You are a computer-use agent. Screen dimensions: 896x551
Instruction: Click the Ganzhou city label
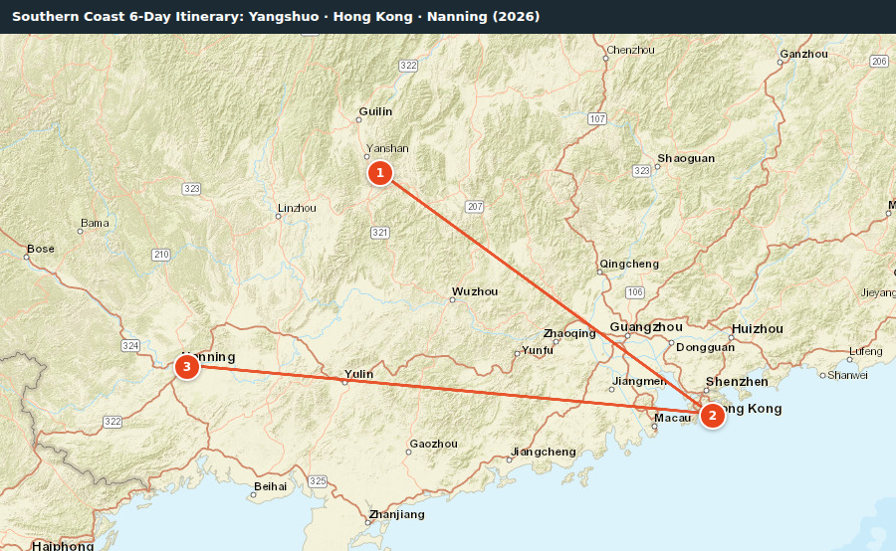(x=803, y=55)
